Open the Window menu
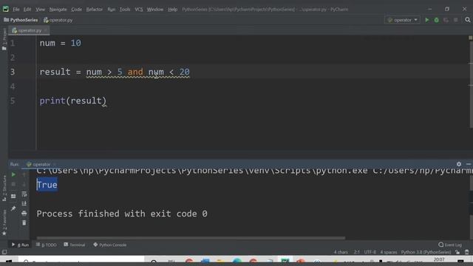Screen dimensions: 473x266 pyautogui.click(x=154, y=10)
